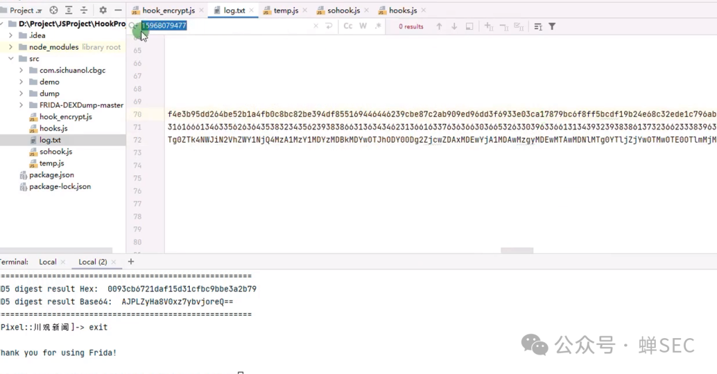Click the line 72 Base64 text
The image size is (717, 374).
pyautogui.click(x=442, y=140)
